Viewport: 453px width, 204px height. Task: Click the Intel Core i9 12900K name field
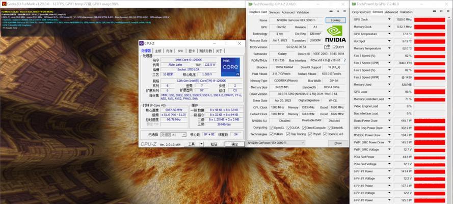(188, 60)
